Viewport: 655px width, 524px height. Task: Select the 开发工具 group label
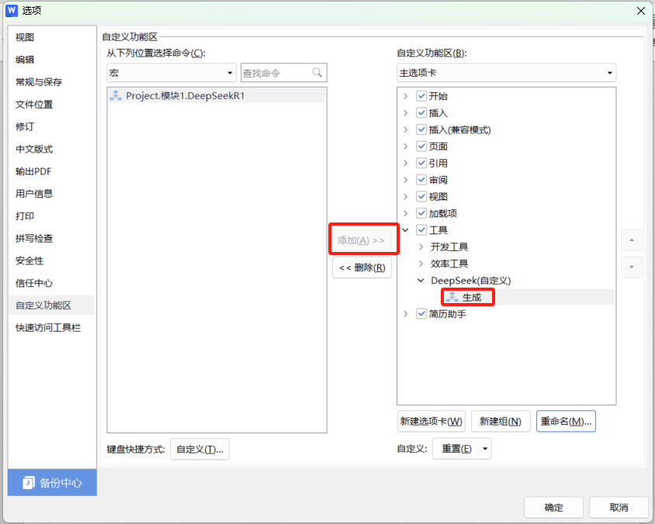(449, 247)
